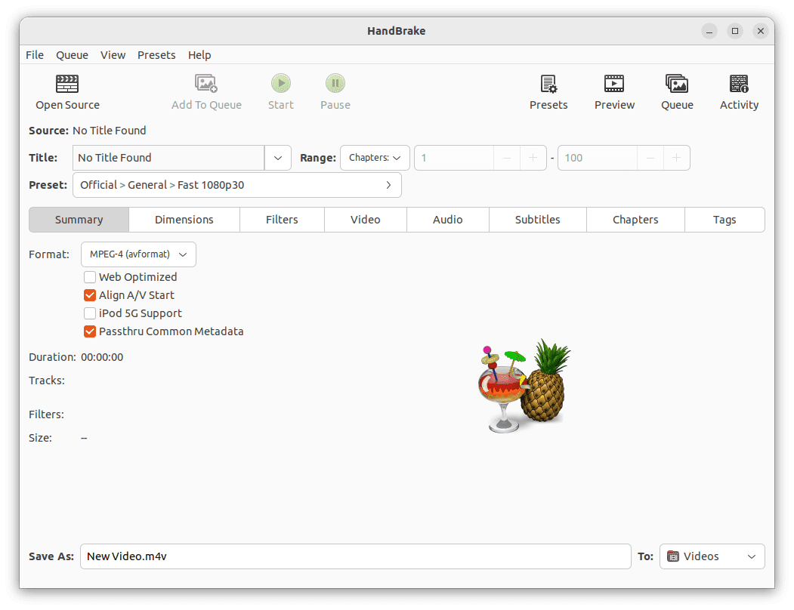This screenshot has height=610, width=794.
Task: Switch to the Dimensions tab
Action: click(x=184, y=220)
